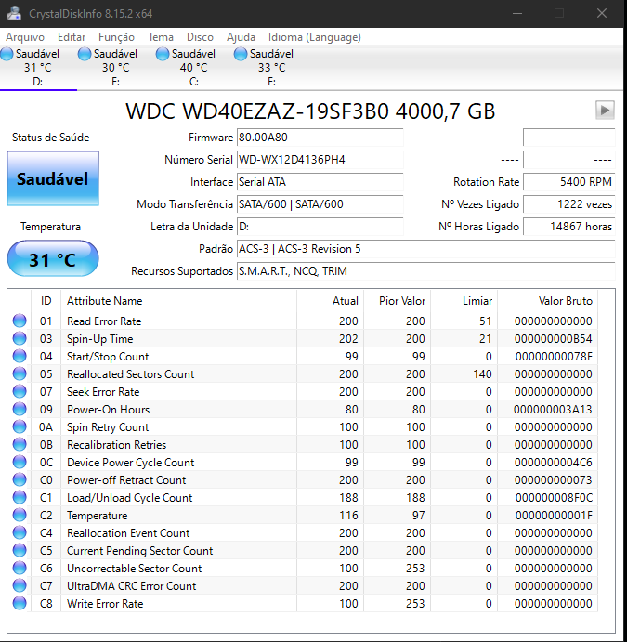
Task: Click status icon of Recalibration Retries
Action: pyautogui.click(x=20, y=444)
